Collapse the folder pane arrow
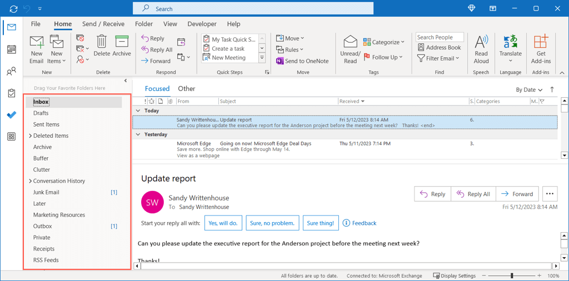569x281 pixels. 126,81
